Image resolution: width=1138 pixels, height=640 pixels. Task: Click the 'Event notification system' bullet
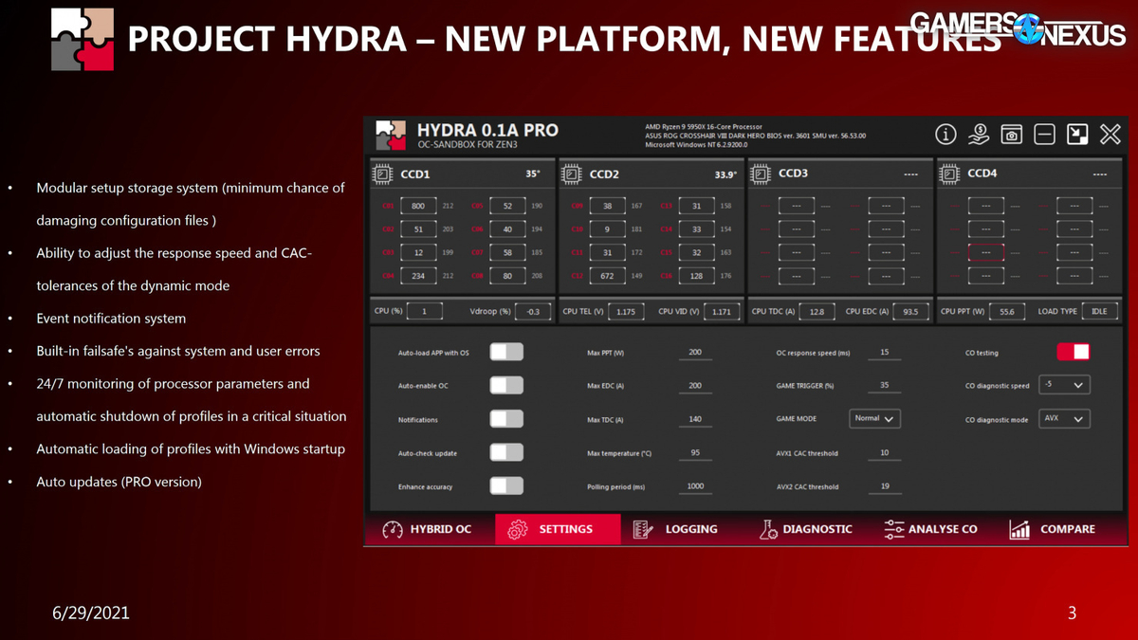point(111,319)
